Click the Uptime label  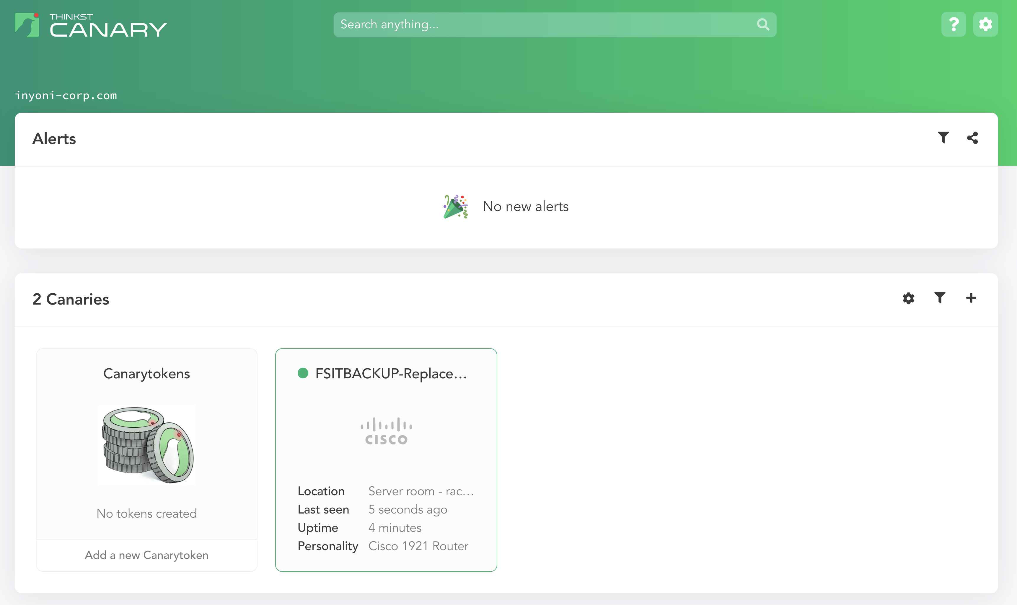(318, 528)
